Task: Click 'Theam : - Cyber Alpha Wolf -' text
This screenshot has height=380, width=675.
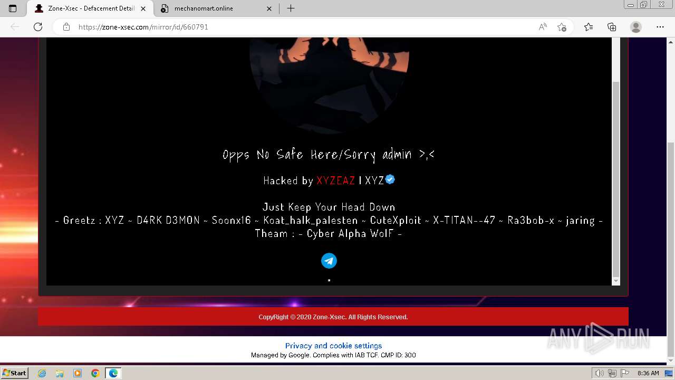Action: coord(329,233)
